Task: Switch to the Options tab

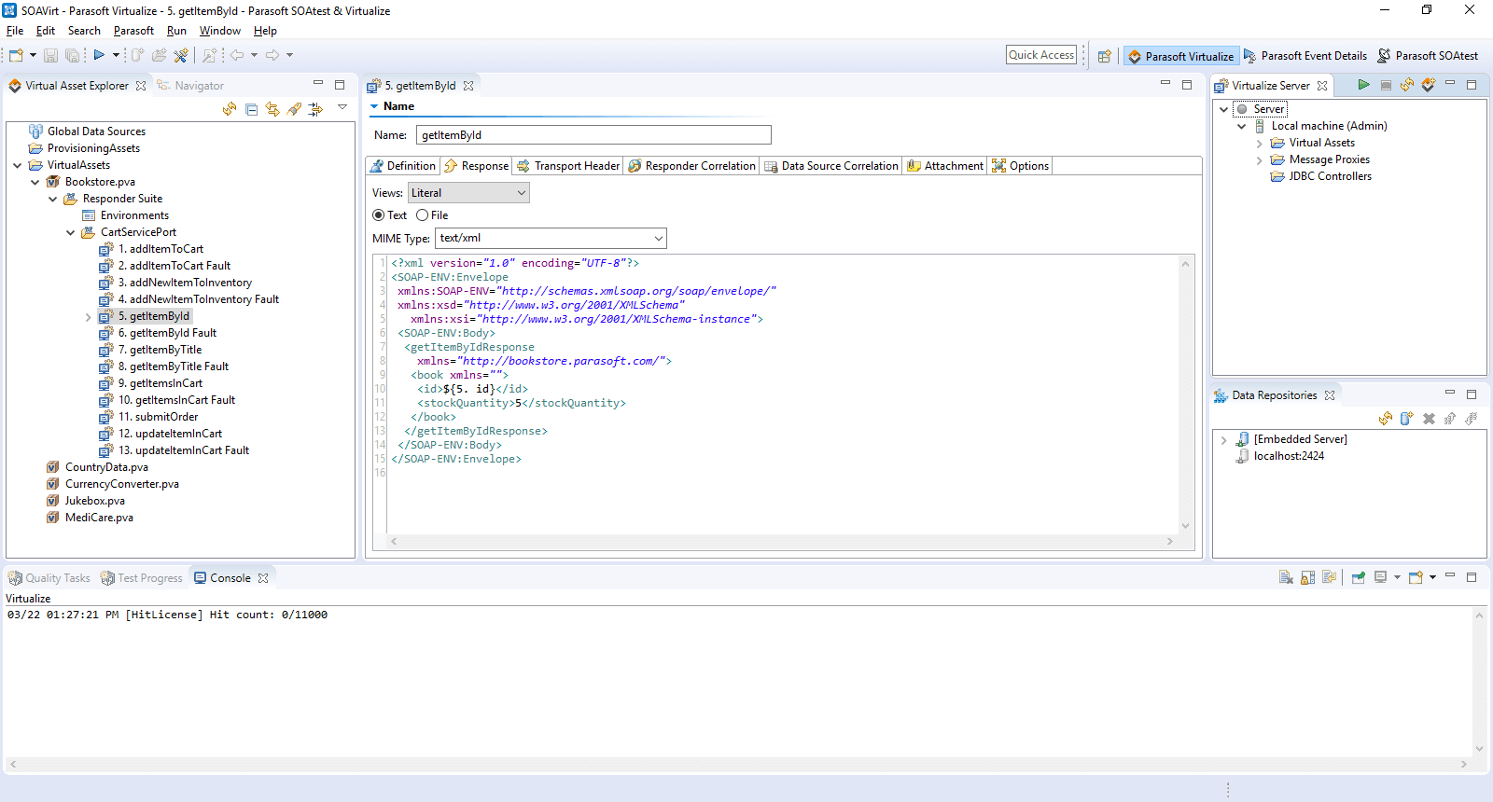Action: point(1021,166)
